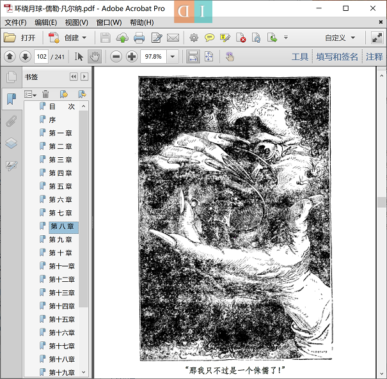Show attachments paperclip panel

[12, 121]
